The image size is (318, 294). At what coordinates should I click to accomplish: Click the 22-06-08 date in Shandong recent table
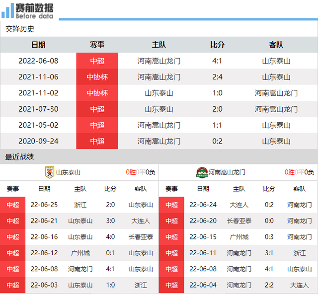(44, 269)
